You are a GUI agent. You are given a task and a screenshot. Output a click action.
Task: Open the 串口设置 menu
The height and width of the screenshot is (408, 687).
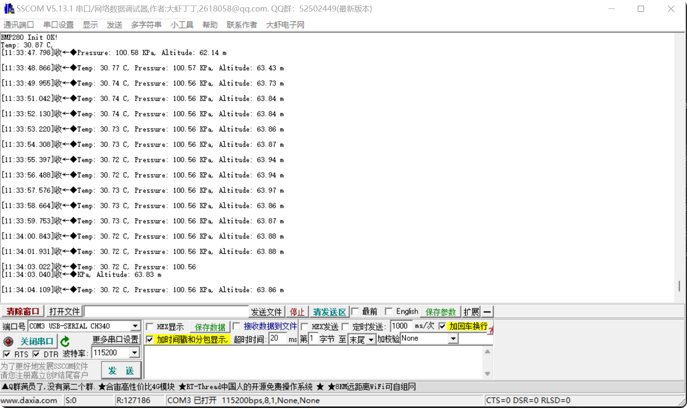click(58, 25)
